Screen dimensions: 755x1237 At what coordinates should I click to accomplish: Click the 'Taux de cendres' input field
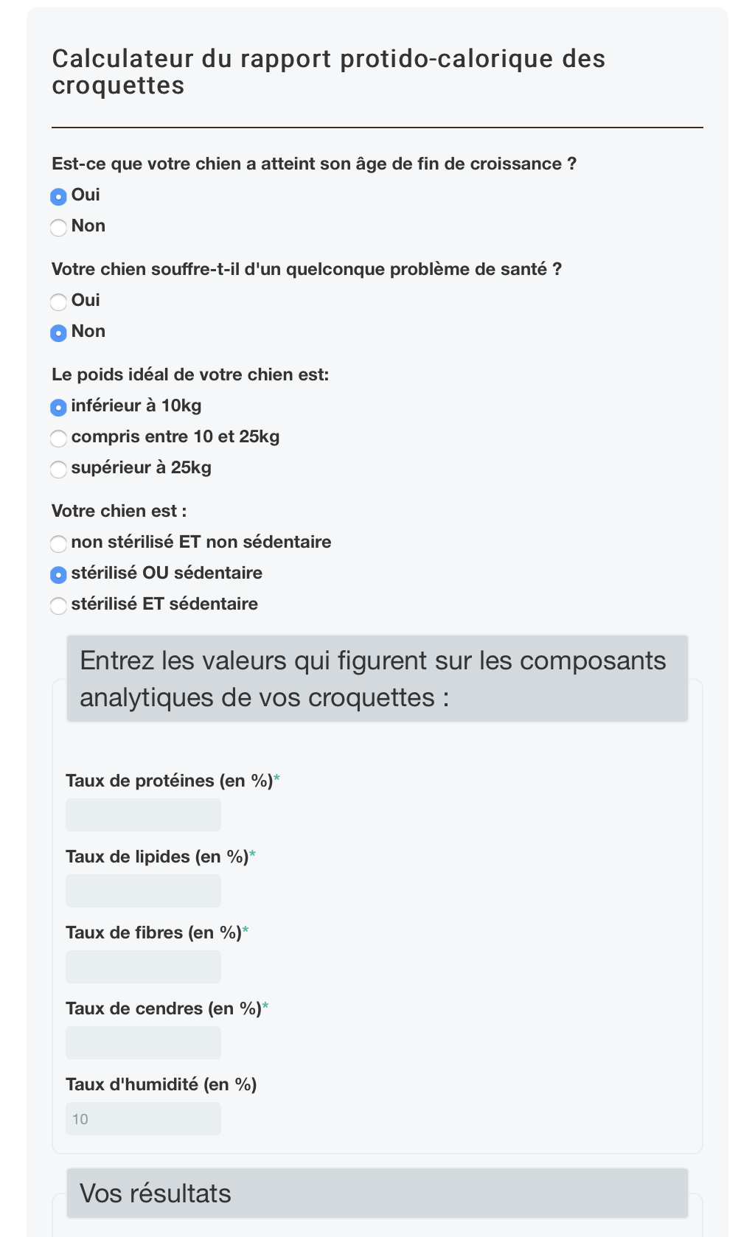click(x=143, y=1043)
